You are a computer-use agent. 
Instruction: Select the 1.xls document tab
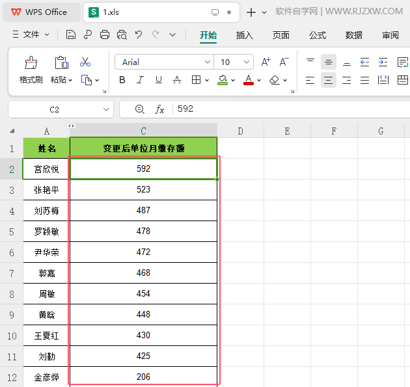point(161,12)
